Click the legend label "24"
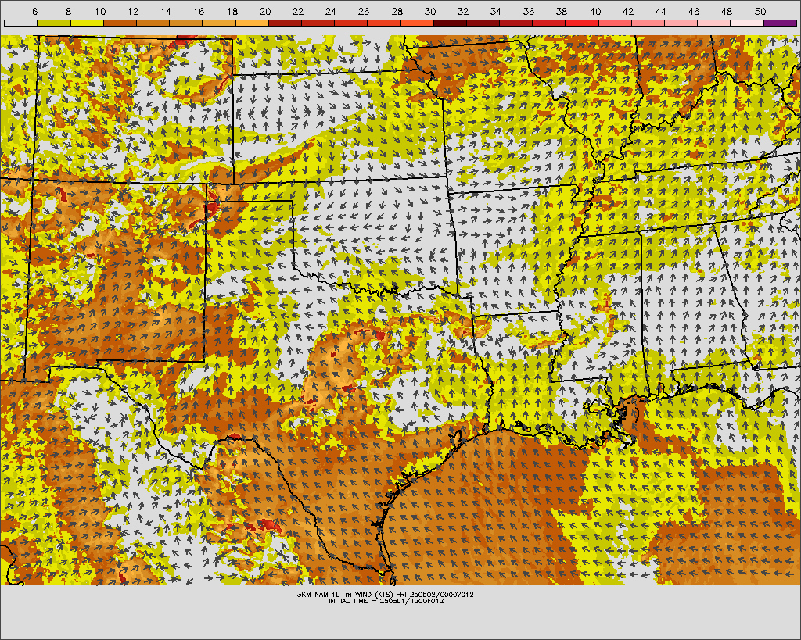 click(x=331, y=11)
